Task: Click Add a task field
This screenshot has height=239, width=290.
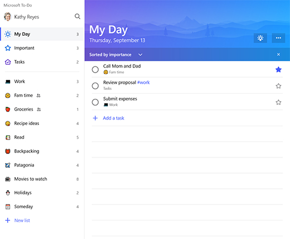Action: coord(187,118)
